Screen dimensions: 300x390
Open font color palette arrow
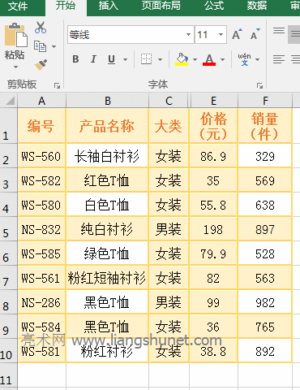coord(222,59)
